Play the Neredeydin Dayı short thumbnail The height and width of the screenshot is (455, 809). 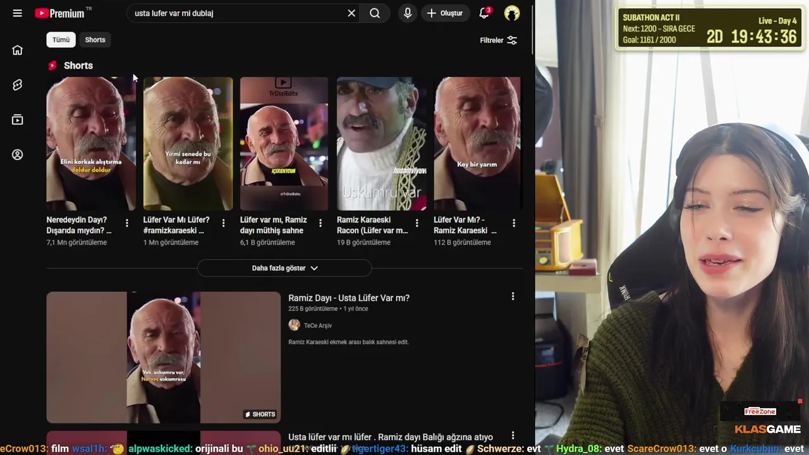pos(91,143)
